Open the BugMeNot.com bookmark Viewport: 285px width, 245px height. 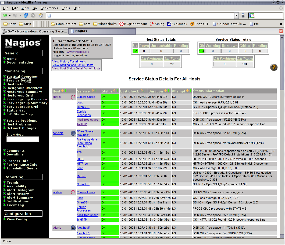click(x=133, y=24)
